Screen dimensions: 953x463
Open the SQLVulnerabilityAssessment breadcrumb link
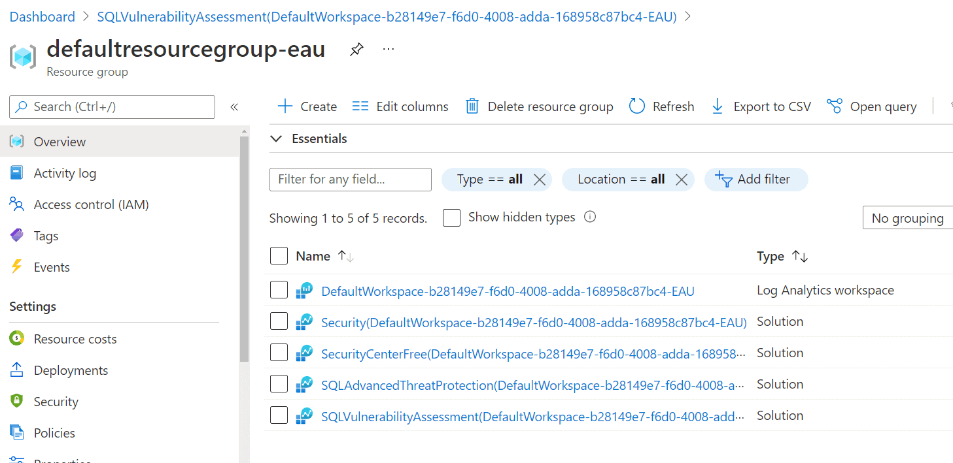387,17
